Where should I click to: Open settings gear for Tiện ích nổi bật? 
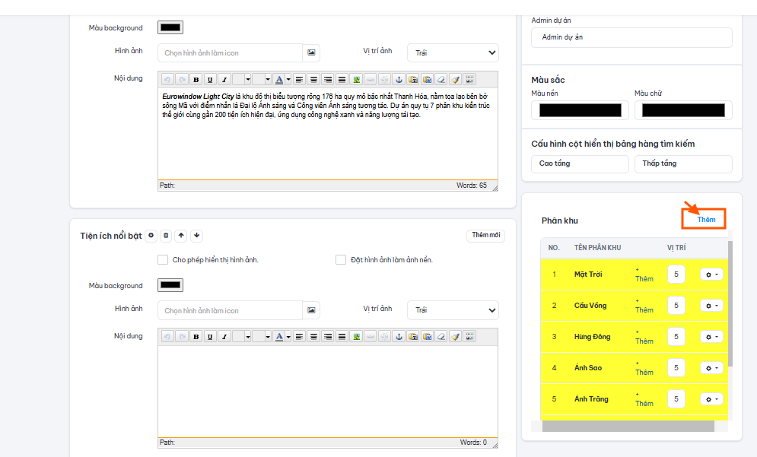pos(151,236)
